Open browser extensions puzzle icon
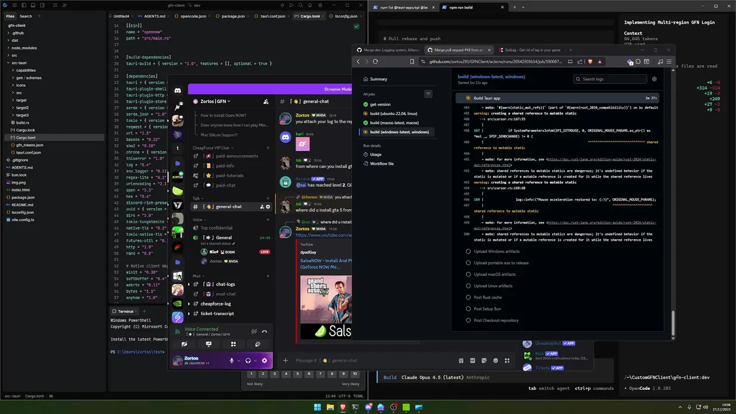This screenshot has width=736, height=414. [638, 62]
